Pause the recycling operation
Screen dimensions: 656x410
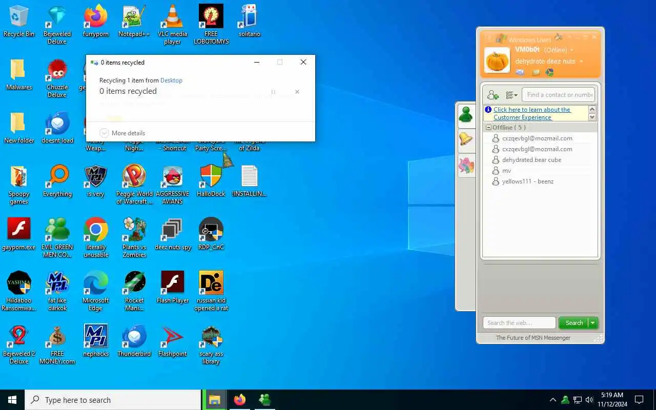273,92
